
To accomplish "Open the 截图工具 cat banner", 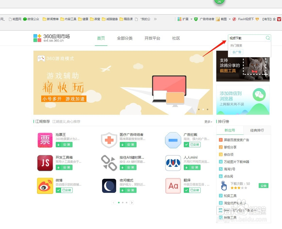I will (x=243, y=66).
